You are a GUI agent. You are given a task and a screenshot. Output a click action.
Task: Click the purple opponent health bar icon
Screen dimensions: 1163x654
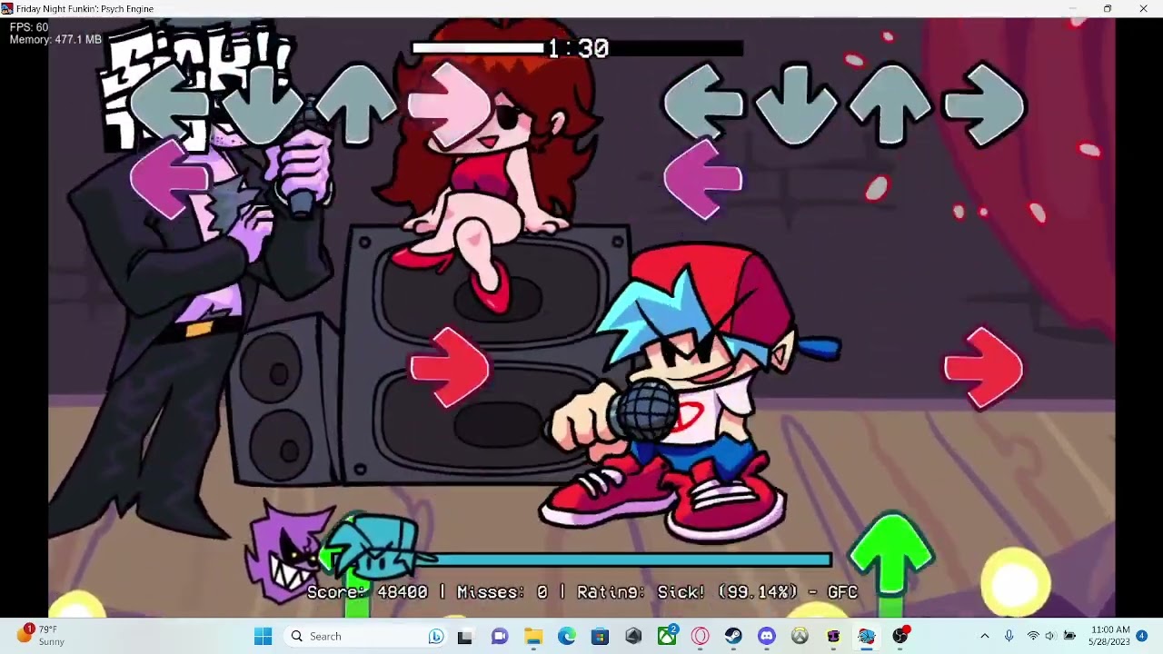tap(289, 550)
